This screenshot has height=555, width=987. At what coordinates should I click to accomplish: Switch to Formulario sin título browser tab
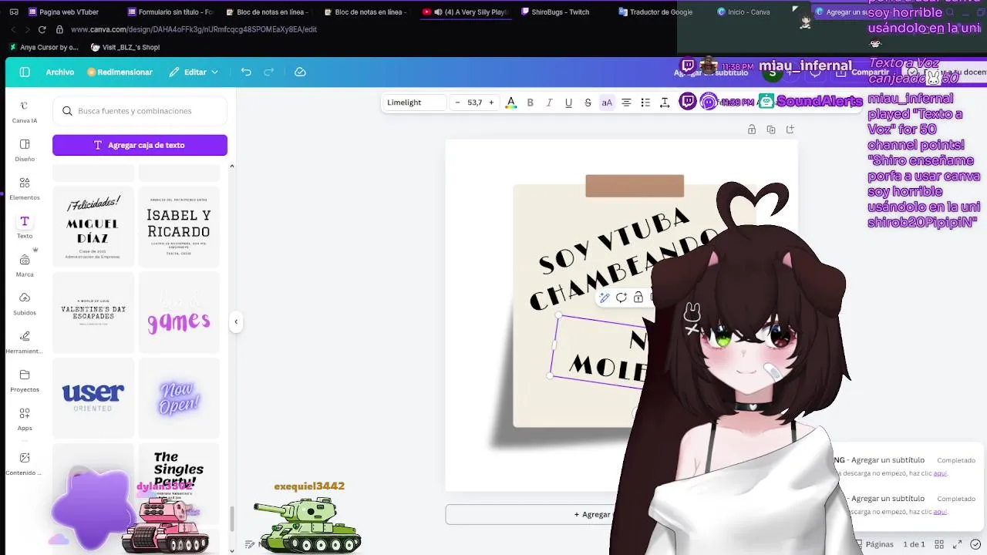tap(170, 12)
